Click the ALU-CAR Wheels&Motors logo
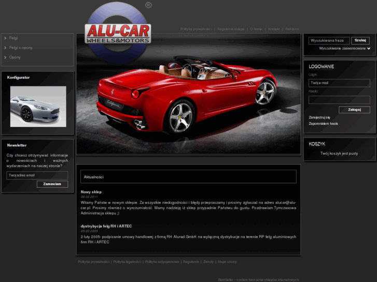 [118, 33]
